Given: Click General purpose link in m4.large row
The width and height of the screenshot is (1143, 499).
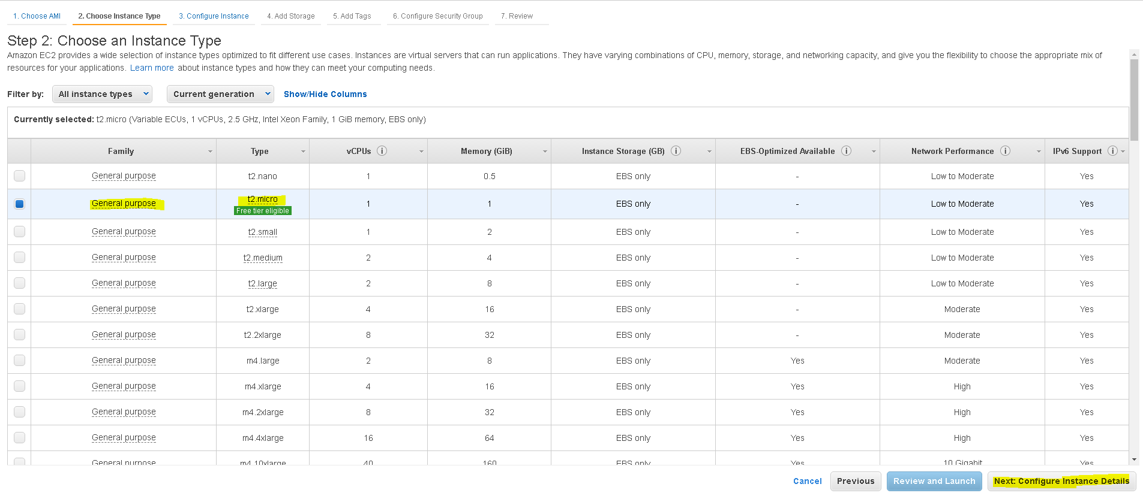Looking at the screenshot, I should tap(124, 360).
